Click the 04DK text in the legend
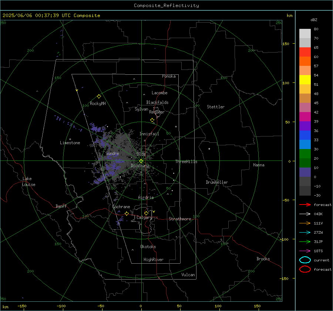 (318, 214)
